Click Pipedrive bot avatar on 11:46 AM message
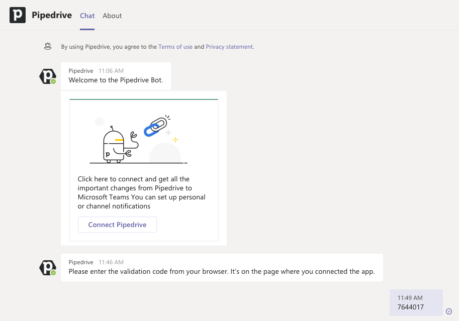The image size is (459, 321). point(48,268)
